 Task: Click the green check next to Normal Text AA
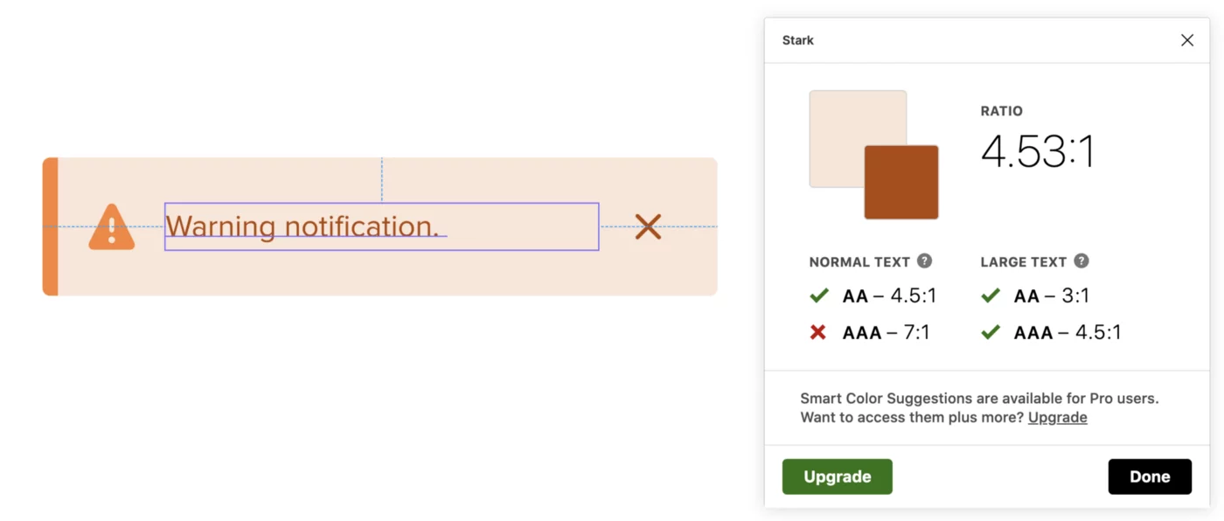click(819, 295)
